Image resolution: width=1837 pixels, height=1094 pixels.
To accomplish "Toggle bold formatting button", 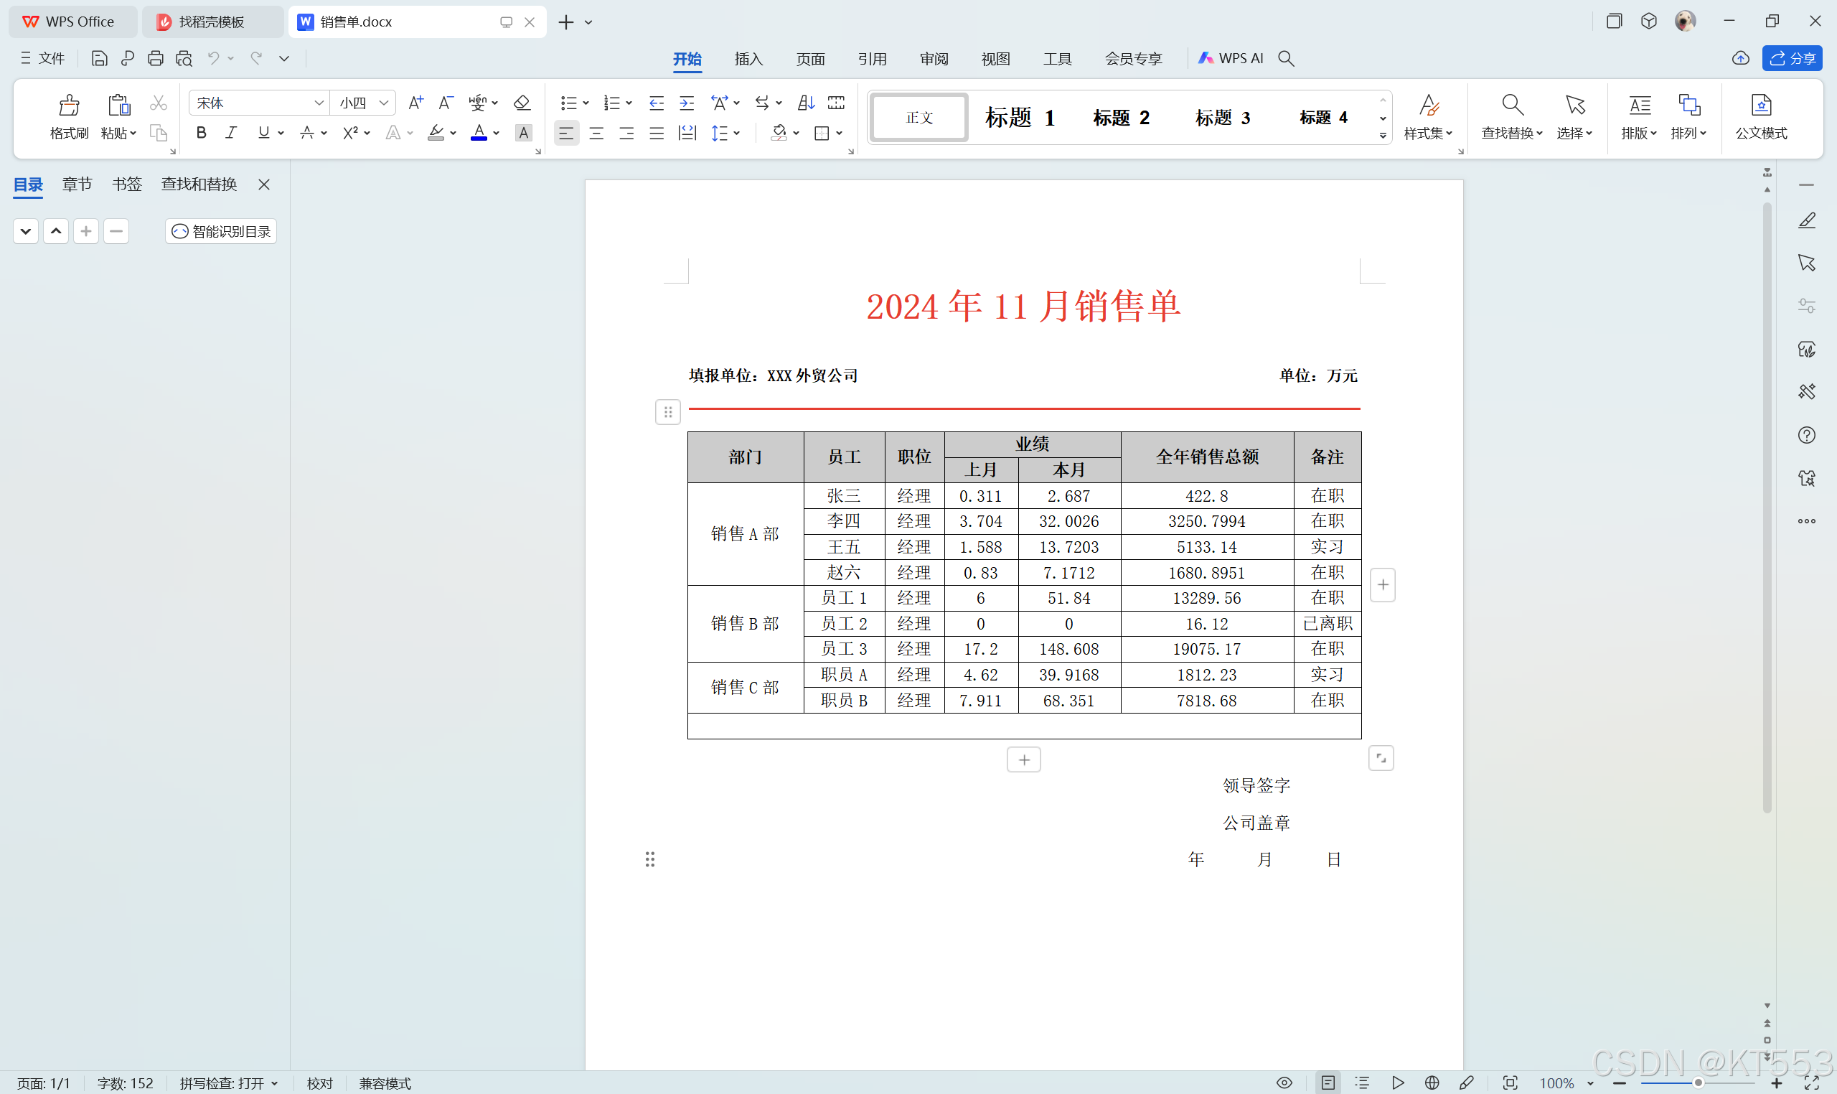I will point(201,133).
